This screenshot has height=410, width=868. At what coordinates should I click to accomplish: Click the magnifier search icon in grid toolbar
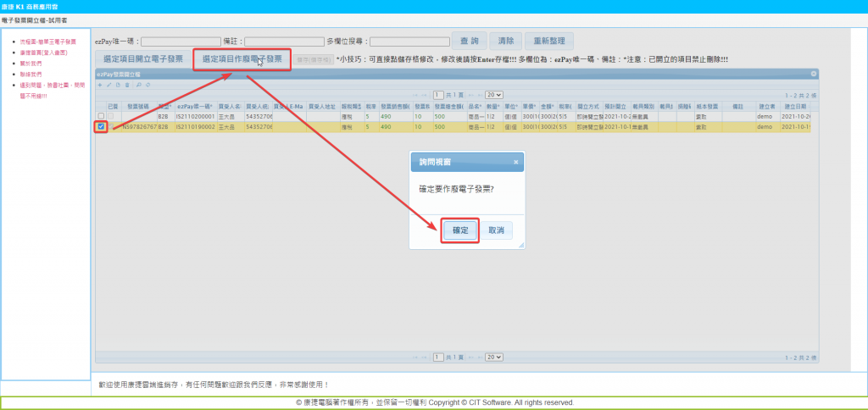(x=137, y=85)
